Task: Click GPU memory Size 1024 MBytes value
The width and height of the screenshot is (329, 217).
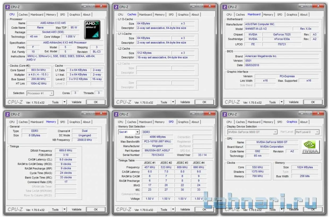Action: pyautogui.click(x=305, y=167)
